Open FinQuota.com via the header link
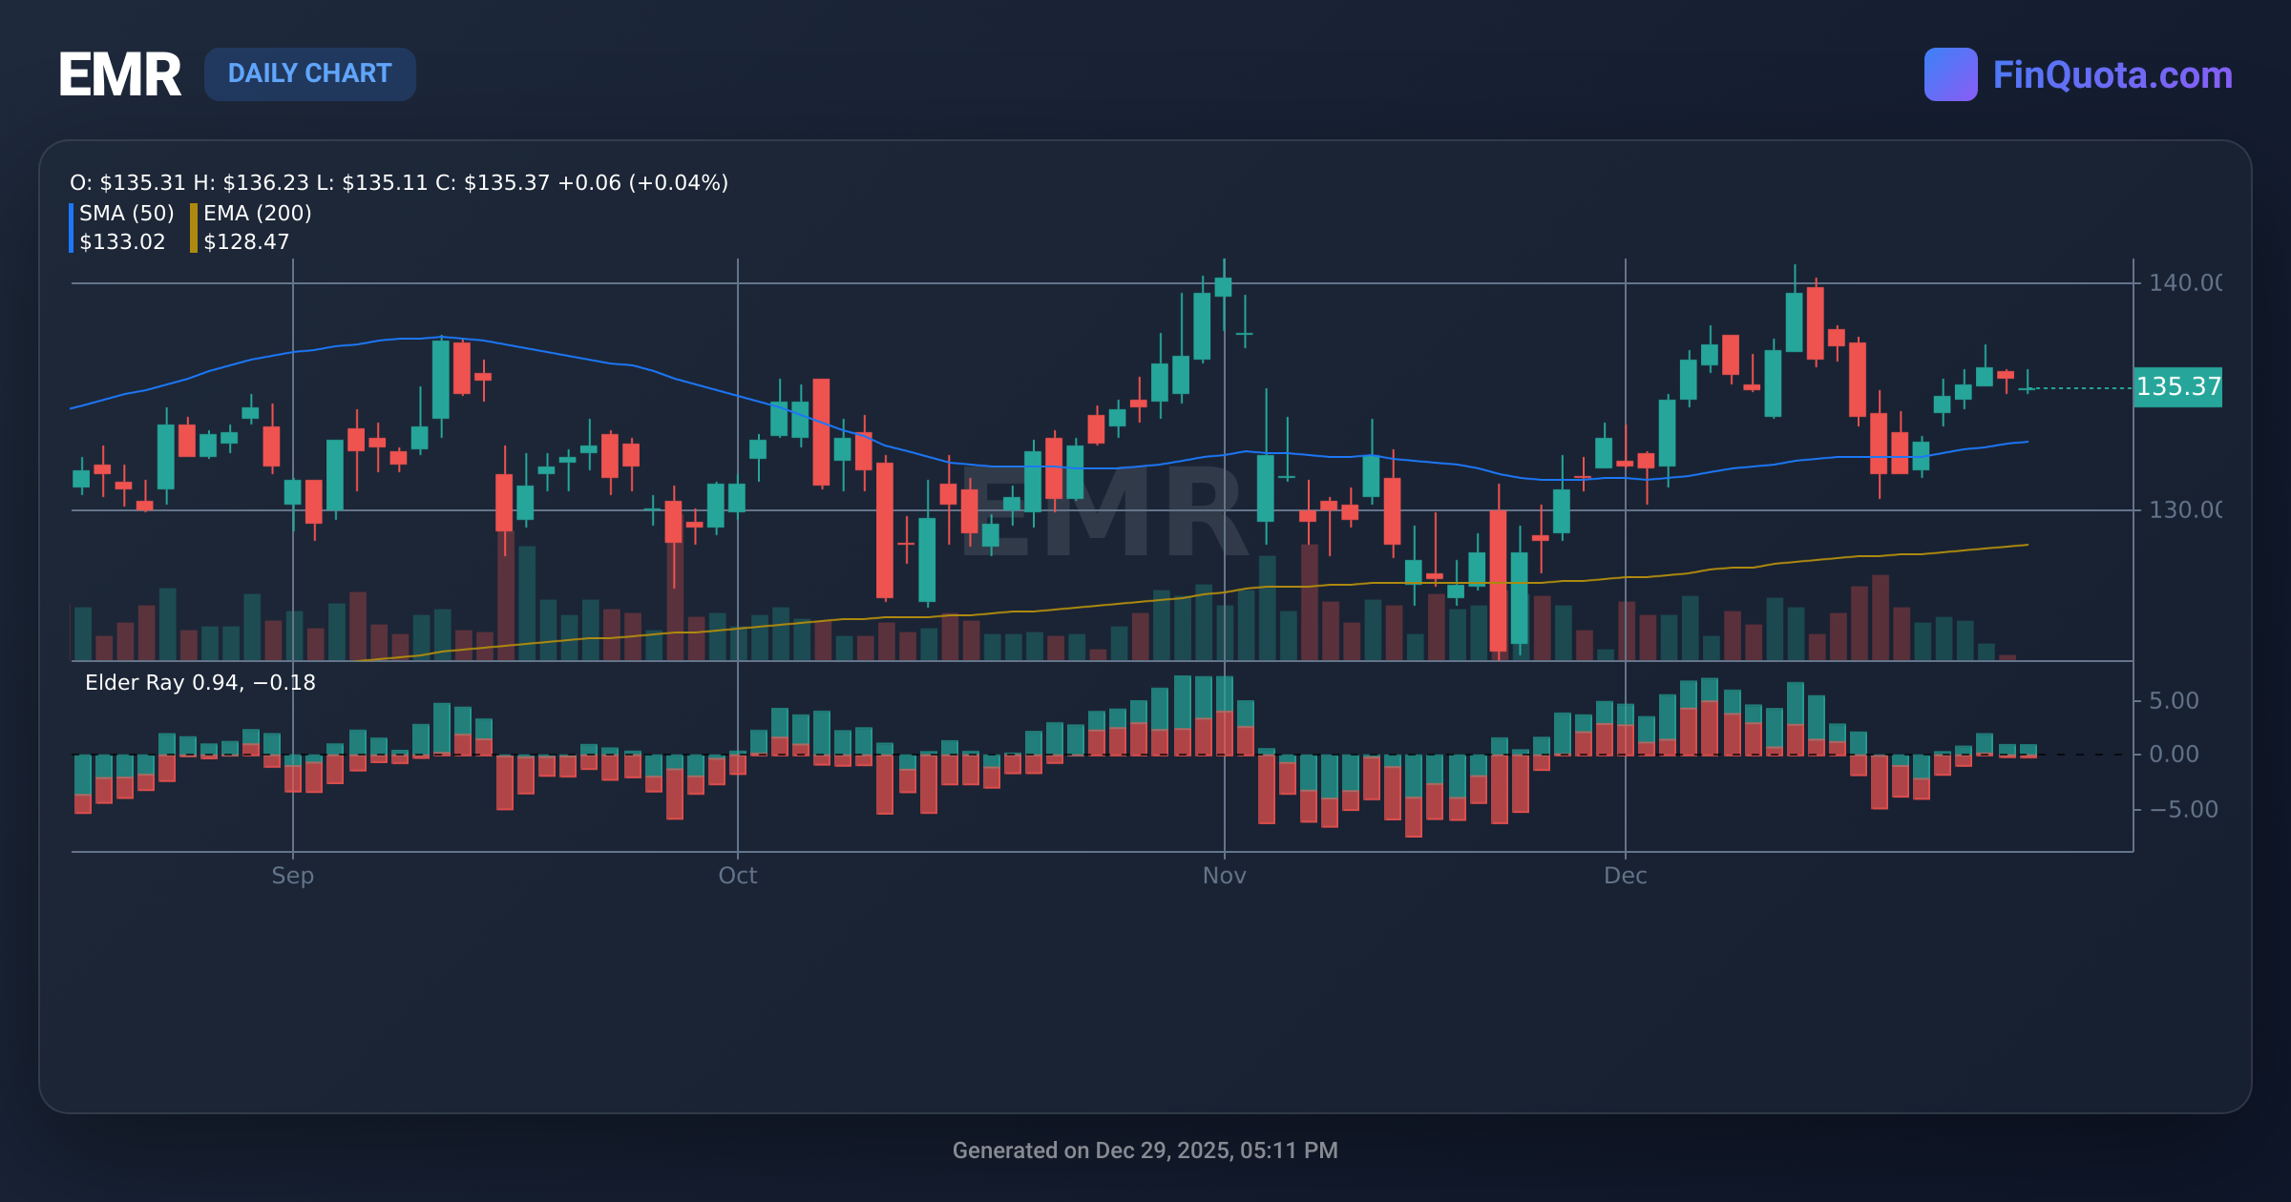The width and height of the screenshot is (2291, 1202). 2116,74
